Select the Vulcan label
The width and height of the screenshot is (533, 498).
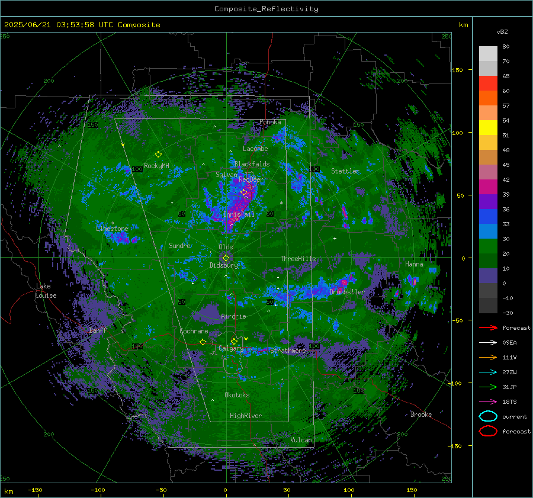pyautogui.click(x=301, y=440)
